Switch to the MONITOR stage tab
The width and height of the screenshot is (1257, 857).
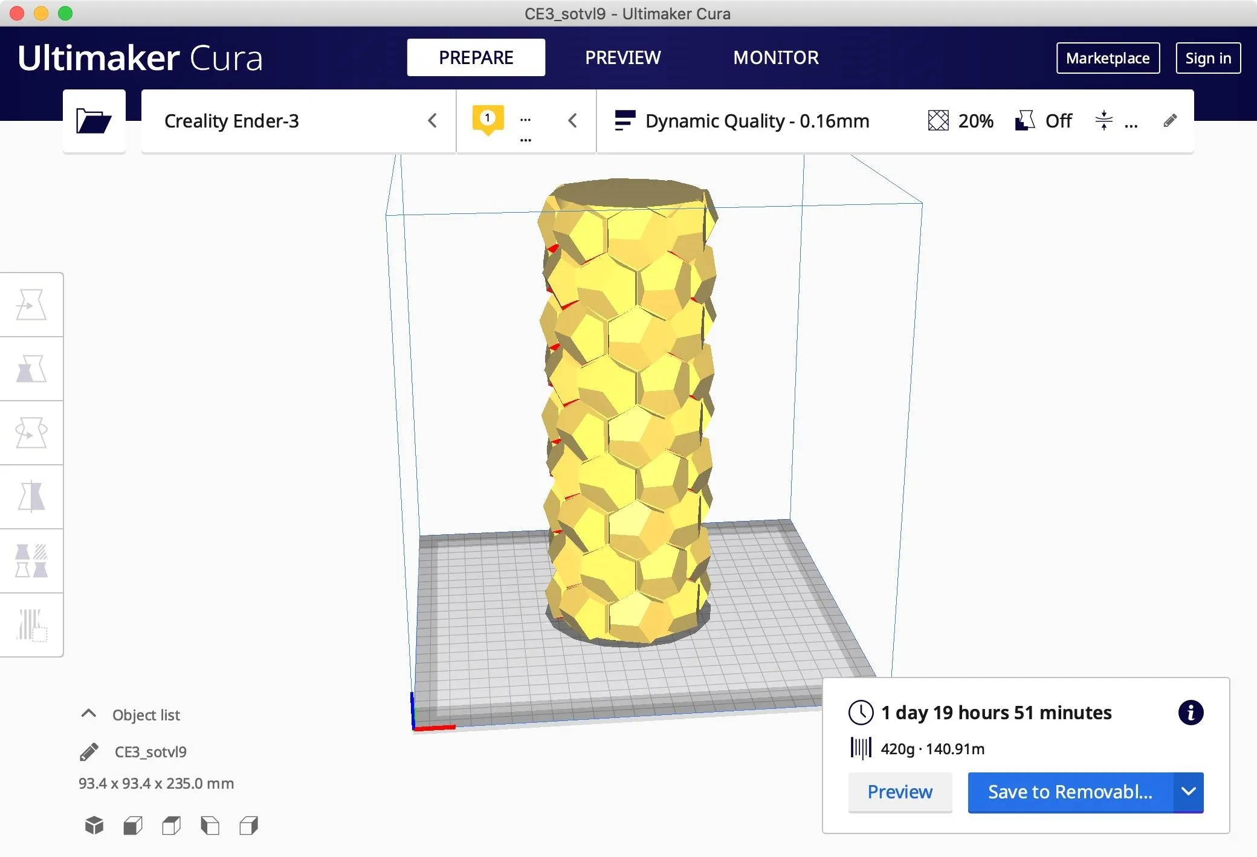click(x=776, y=57)
